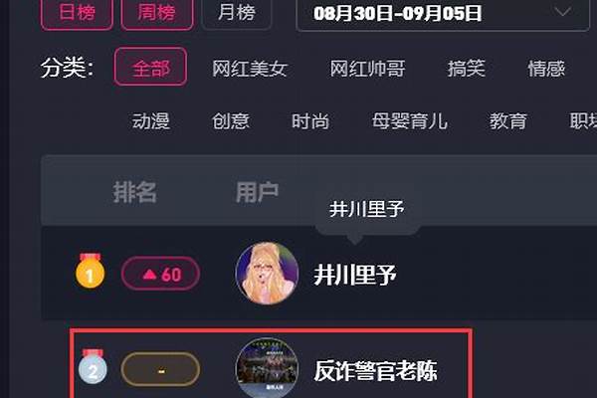597x398 pixels.
Task: Click the unchanged rank dash badge
Action: point(160,369)
